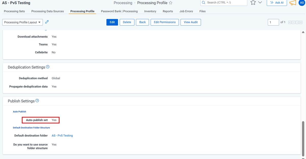Go to the first record page arrow

(x=290, y=22)
